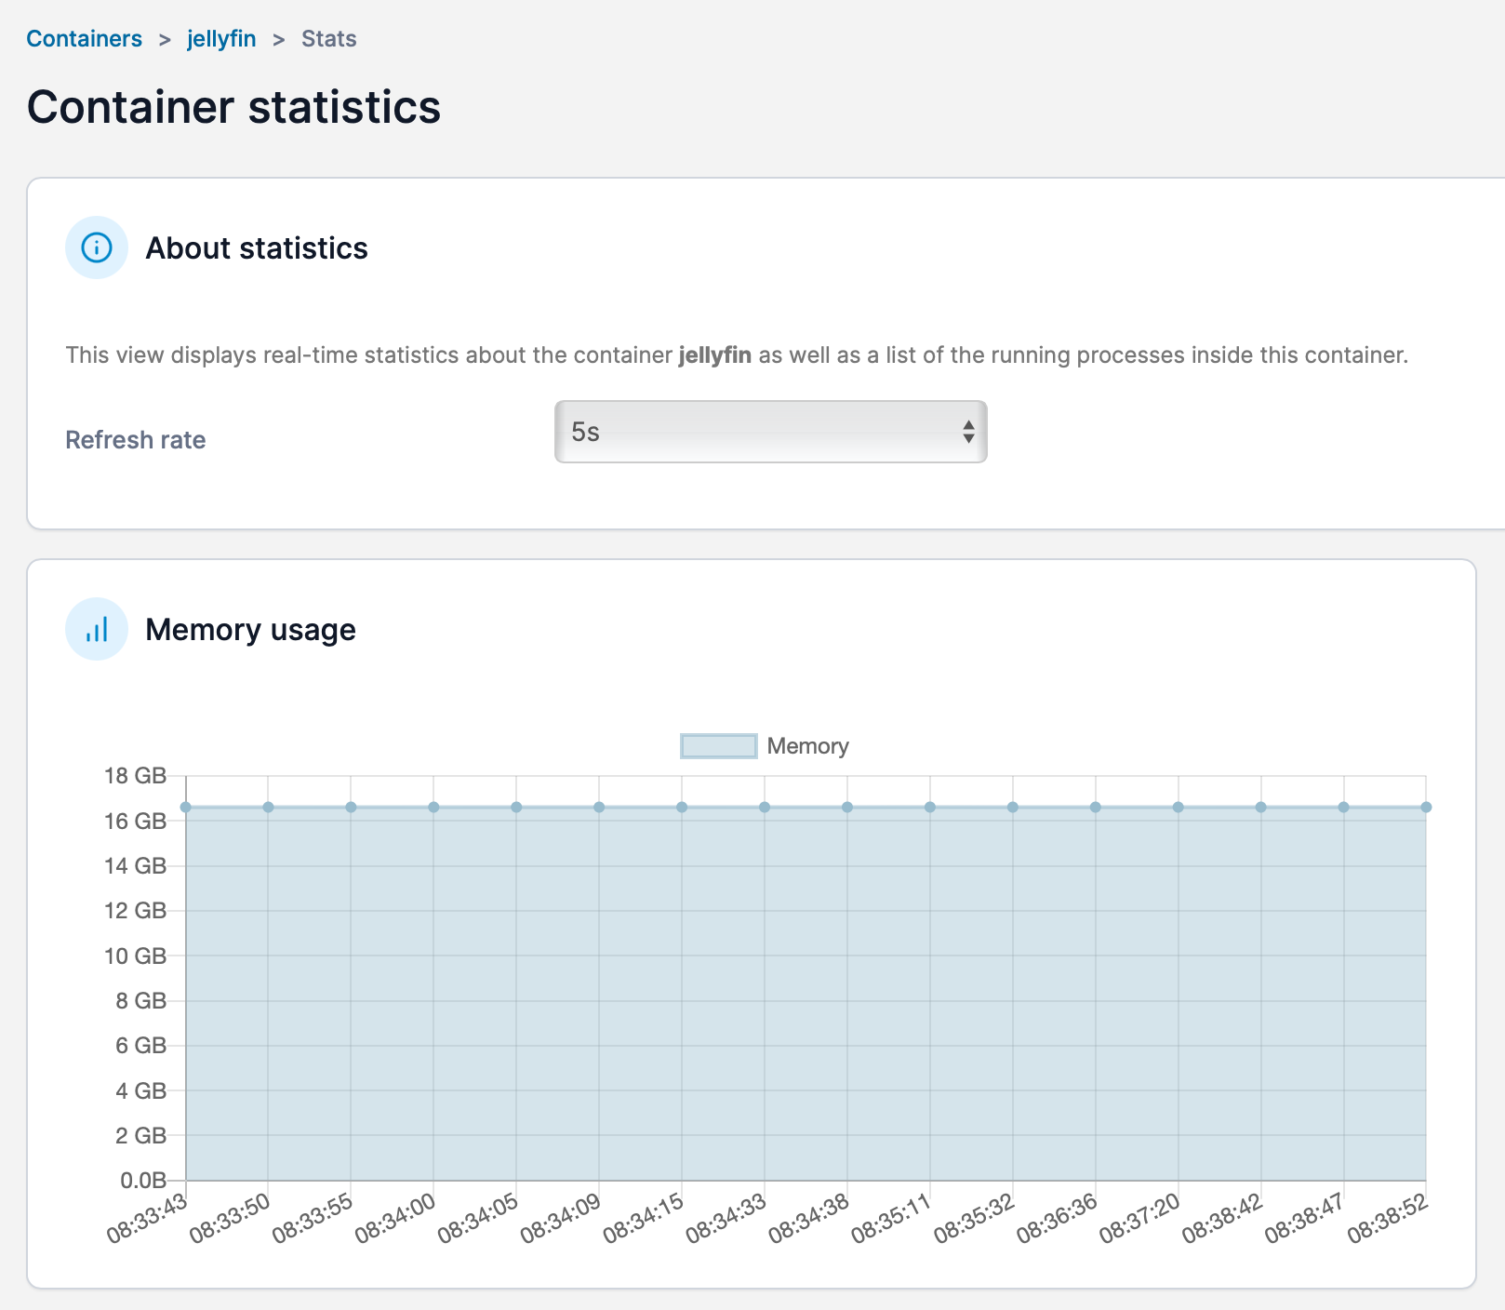Click the About statistics info icon

pyautogui.click(x=97, y=247)
